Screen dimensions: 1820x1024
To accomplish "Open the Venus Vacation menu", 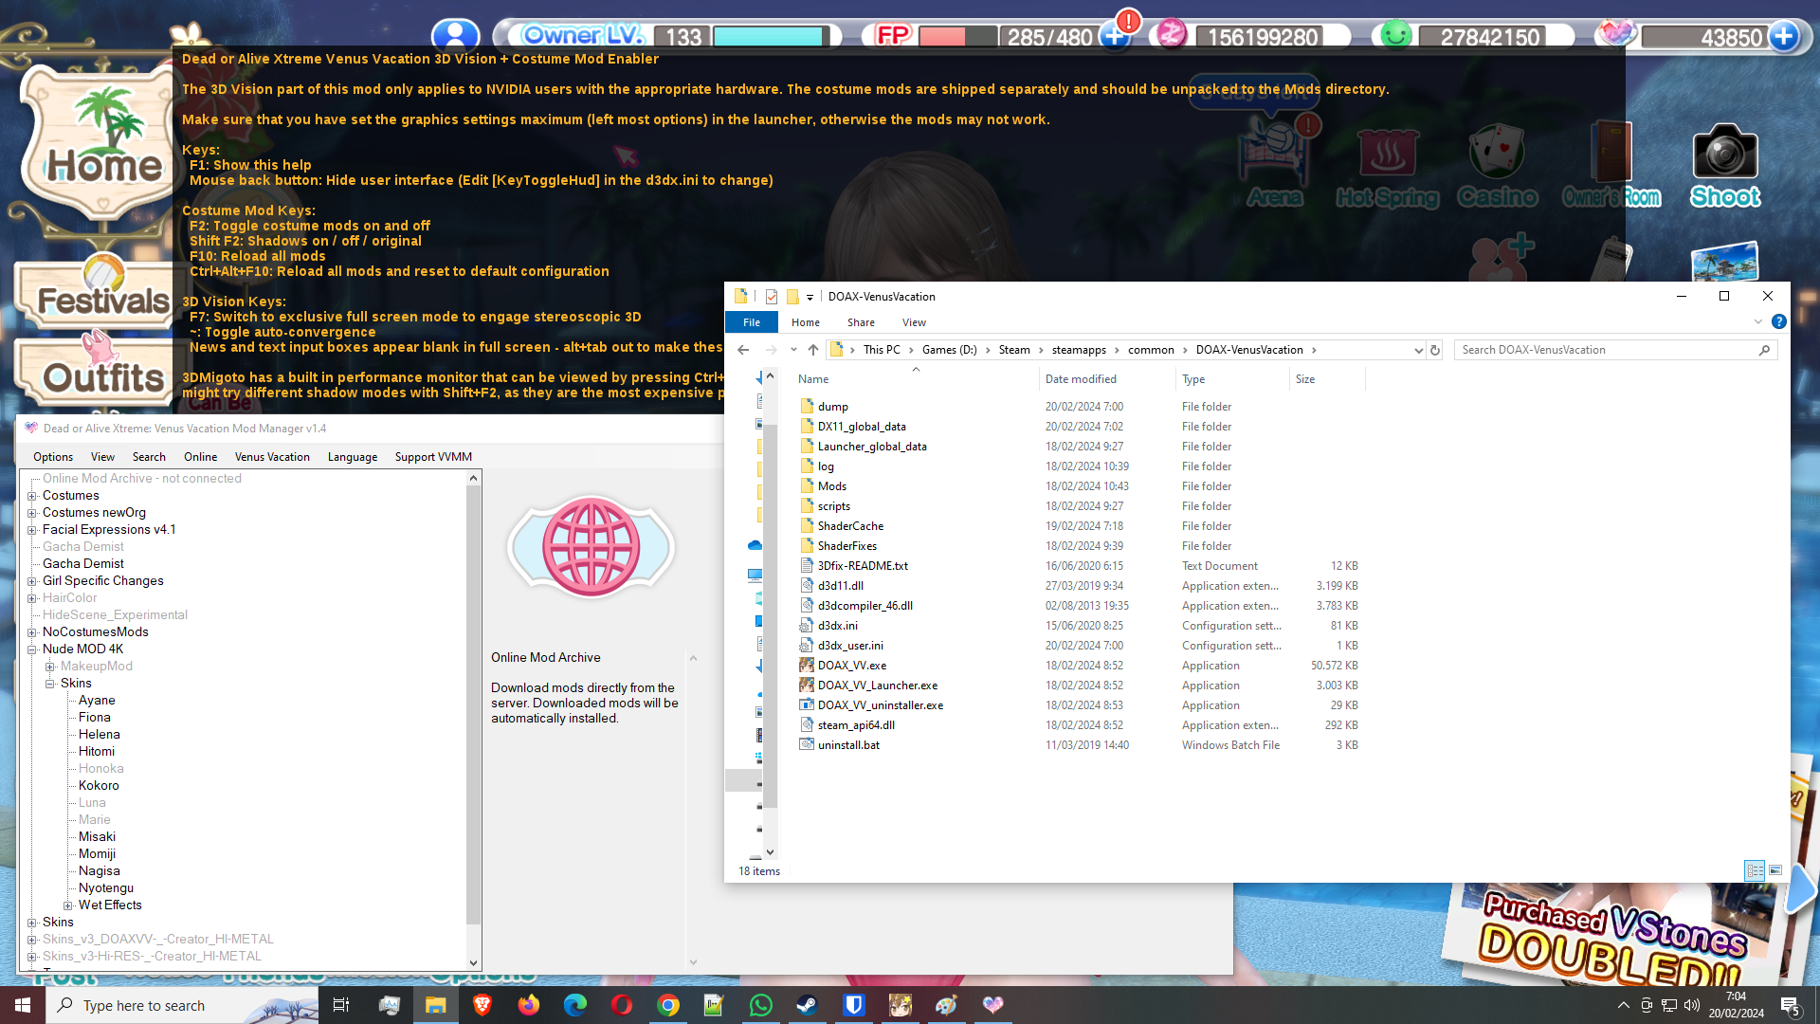I will (272, 457).
